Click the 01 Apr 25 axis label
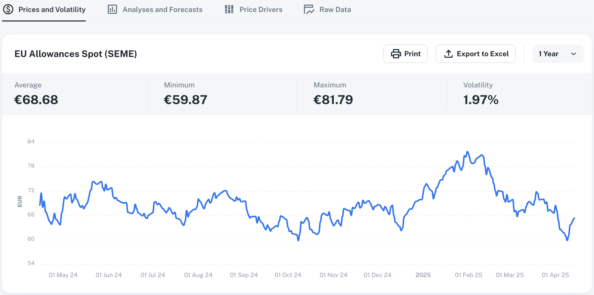Screen dimensions: 594x295 [556, 275]
